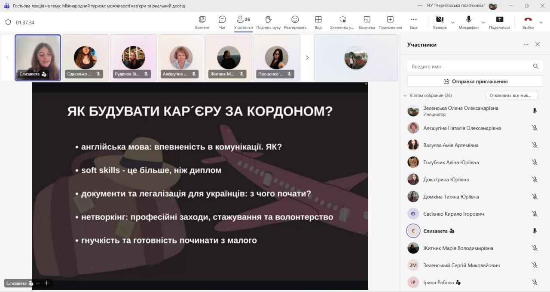
Task: Raise hand using the hand icon
Action: pos(268,20)
